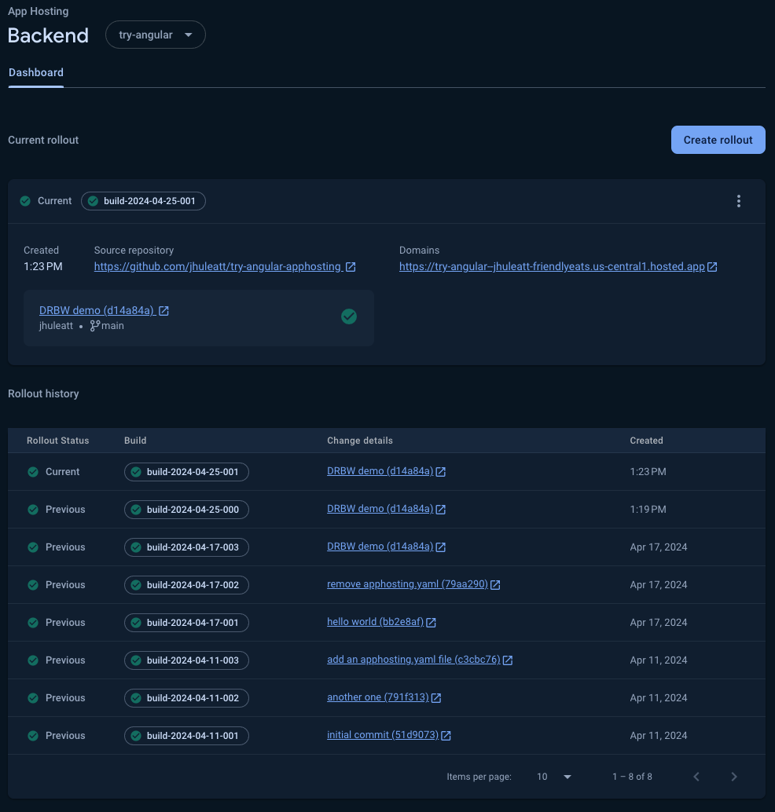Click build-2024-04-17-003 build chip
This screenshot has height=812, width=775.
[186, 547]
